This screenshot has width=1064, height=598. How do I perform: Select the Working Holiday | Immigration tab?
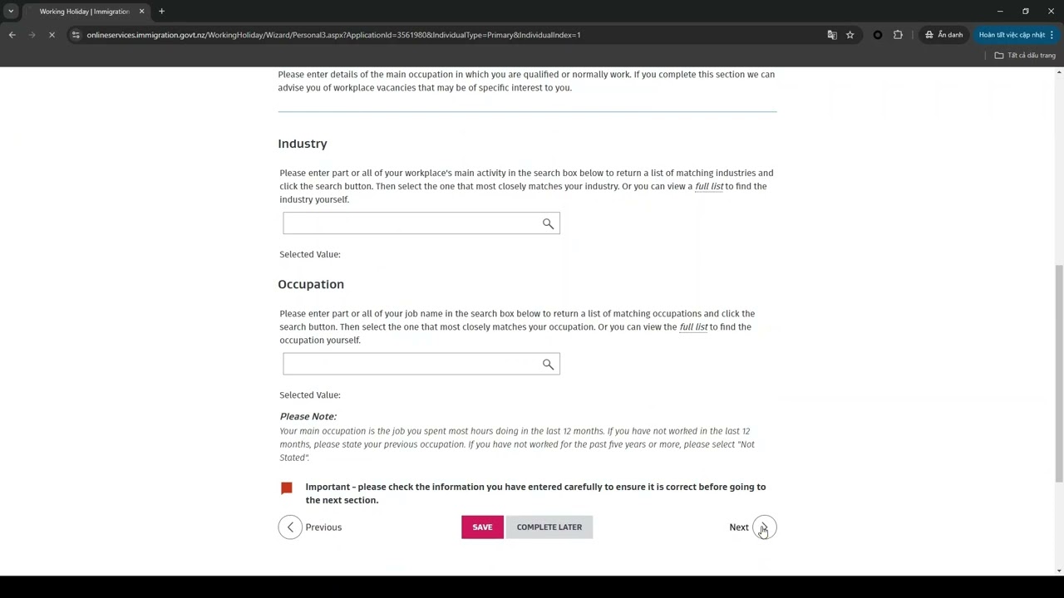[x=83, y=12]
